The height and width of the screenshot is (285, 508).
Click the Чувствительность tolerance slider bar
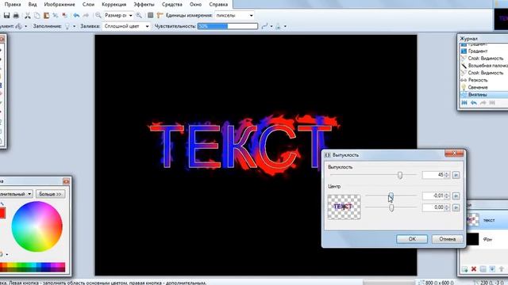click(228, 26)
